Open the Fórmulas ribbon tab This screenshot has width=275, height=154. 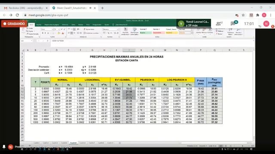[x=65, y=25]
